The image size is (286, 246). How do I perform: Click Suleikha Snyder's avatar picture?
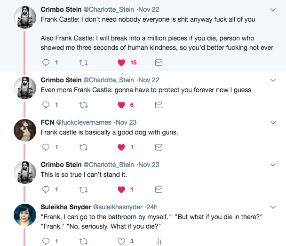[x=22, y=214]
